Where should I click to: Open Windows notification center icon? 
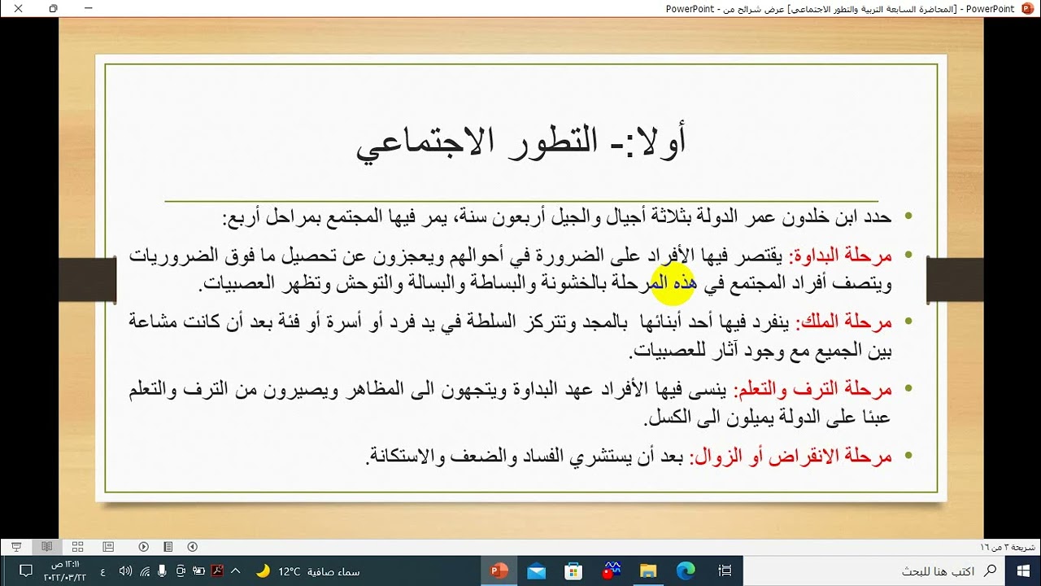25,571
